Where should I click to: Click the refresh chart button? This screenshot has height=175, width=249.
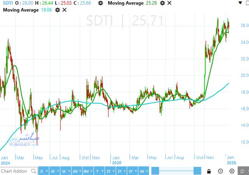[x=243, y=171]
